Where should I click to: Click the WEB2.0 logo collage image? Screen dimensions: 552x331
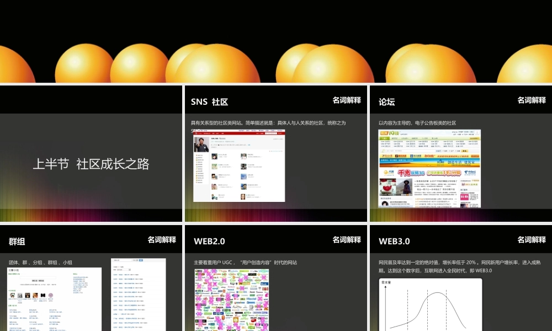232,300
